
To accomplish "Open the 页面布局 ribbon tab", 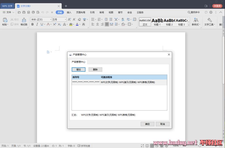I will [x=81, y=12].
